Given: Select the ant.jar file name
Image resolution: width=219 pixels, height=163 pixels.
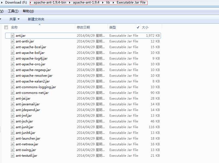Looking at the screenshot, I should 21,36.
